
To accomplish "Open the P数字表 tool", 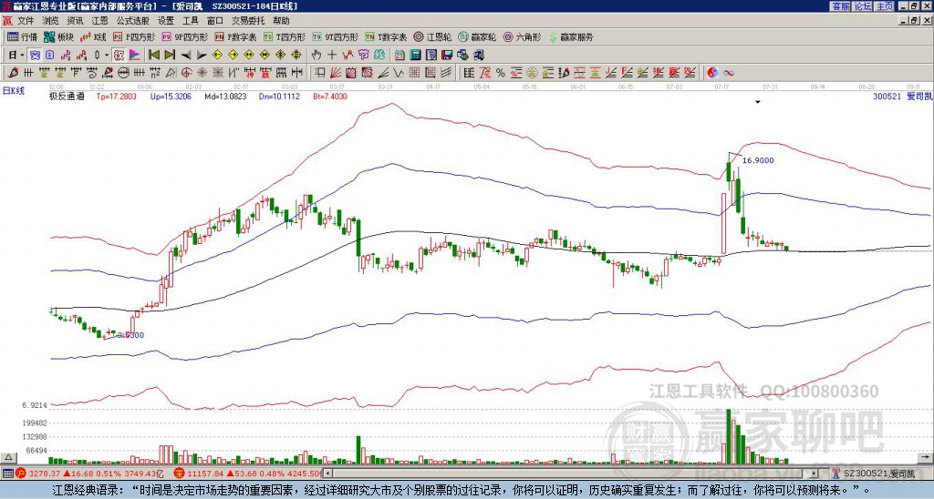I will [236, 36].
